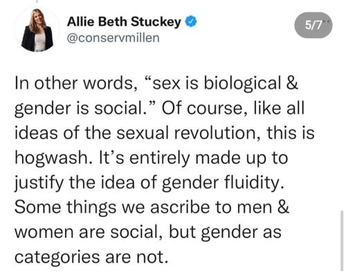This screenshot has width=346, height=276.
Task: Open Allie Beth Stuckey's profile photo
Action: 37,30
